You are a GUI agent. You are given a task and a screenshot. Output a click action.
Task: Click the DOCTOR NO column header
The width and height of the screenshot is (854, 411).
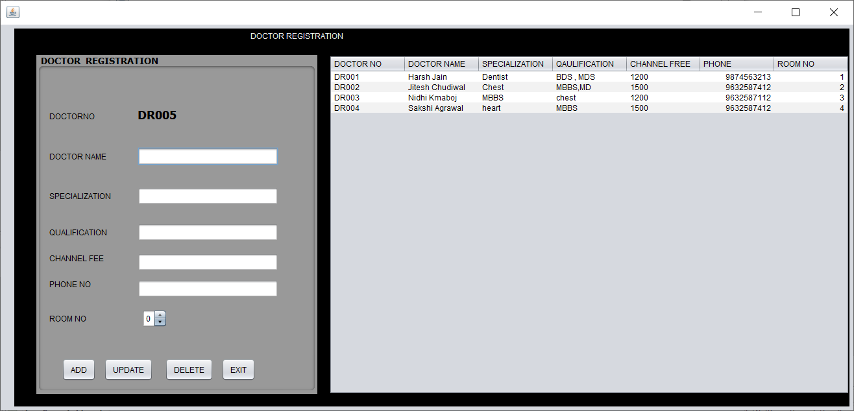[x=367, y=64]
